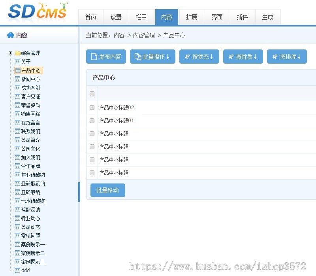Viewport: 316px width, 276px height.
Task: Expand the 综合管理 tree node
Action: tap(9, 53)
